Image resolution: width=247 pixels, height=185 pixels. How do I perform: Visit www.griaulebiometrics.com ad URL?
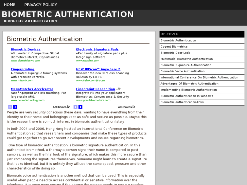[x=93, y=100]
